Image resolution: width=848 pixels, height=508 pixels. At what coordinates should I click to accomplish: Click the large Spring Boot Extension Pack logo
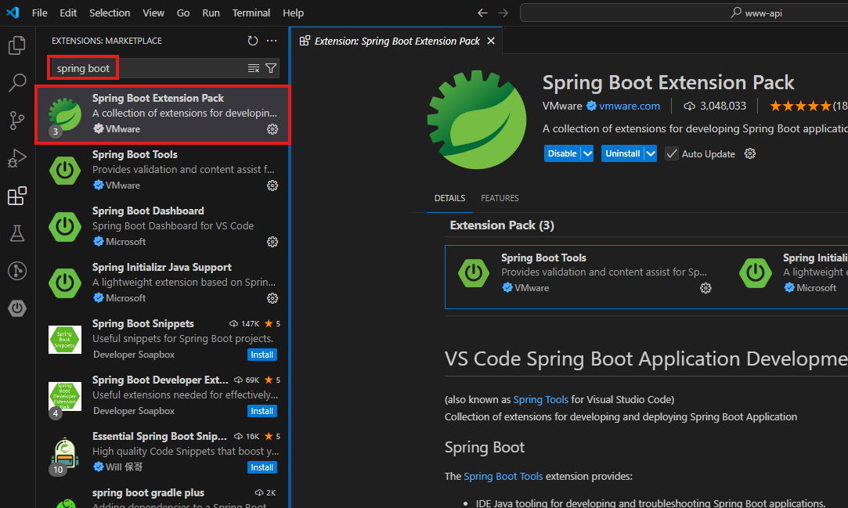tap(476, 120)
